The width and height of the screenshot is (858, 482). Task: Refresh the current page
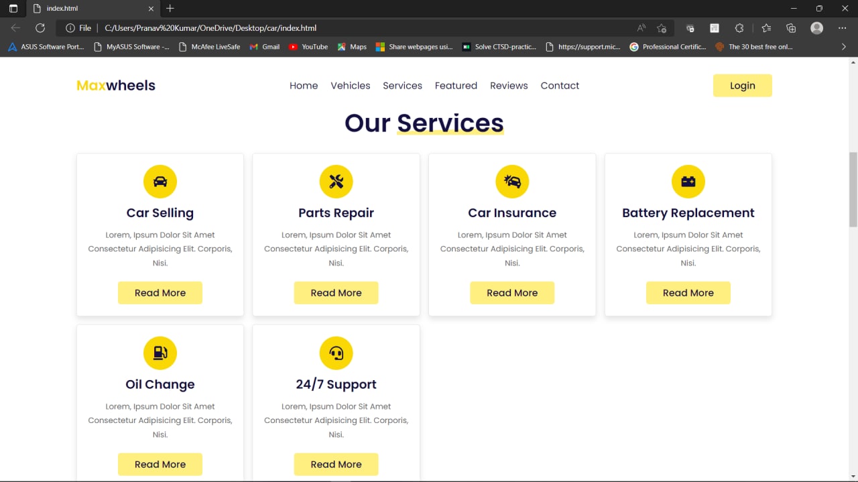[40, 27]
